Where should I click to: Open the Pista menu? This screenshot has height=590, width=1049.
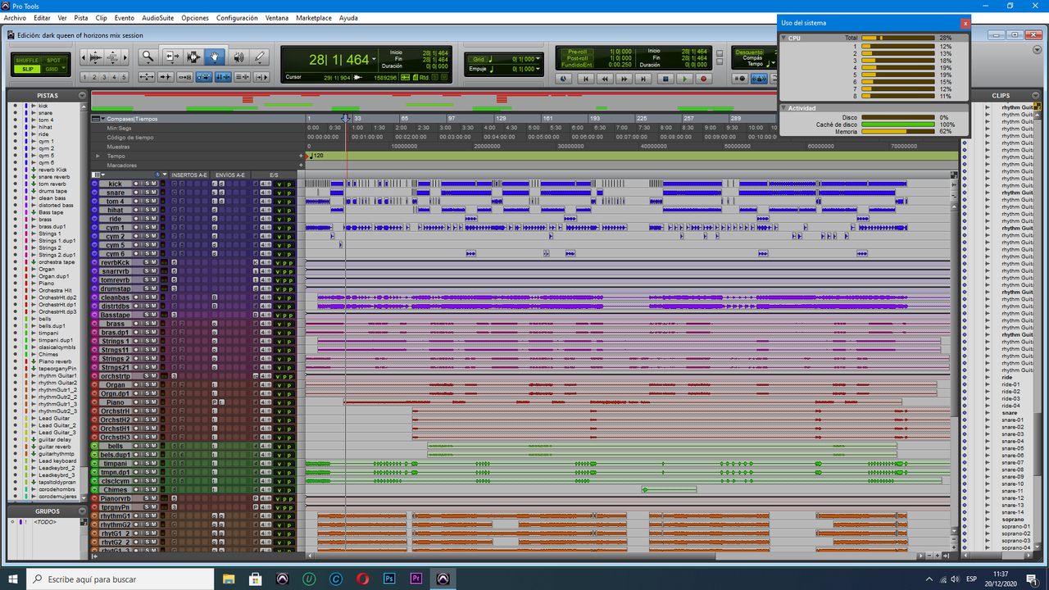pyautogui.click(x=81, y=17)
